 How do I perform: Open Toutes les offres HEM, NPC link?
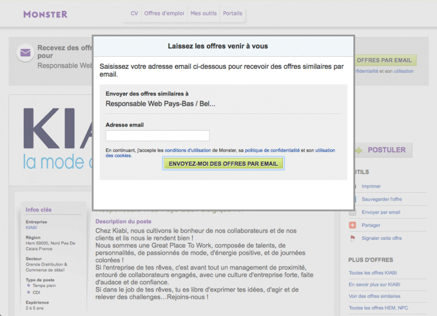point(378,308)
